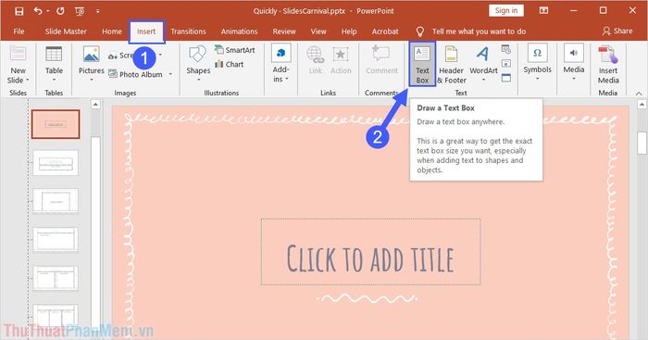Open the Slide Master tab
The height and width of the screenshot is (340, 648).
[66, 31]
